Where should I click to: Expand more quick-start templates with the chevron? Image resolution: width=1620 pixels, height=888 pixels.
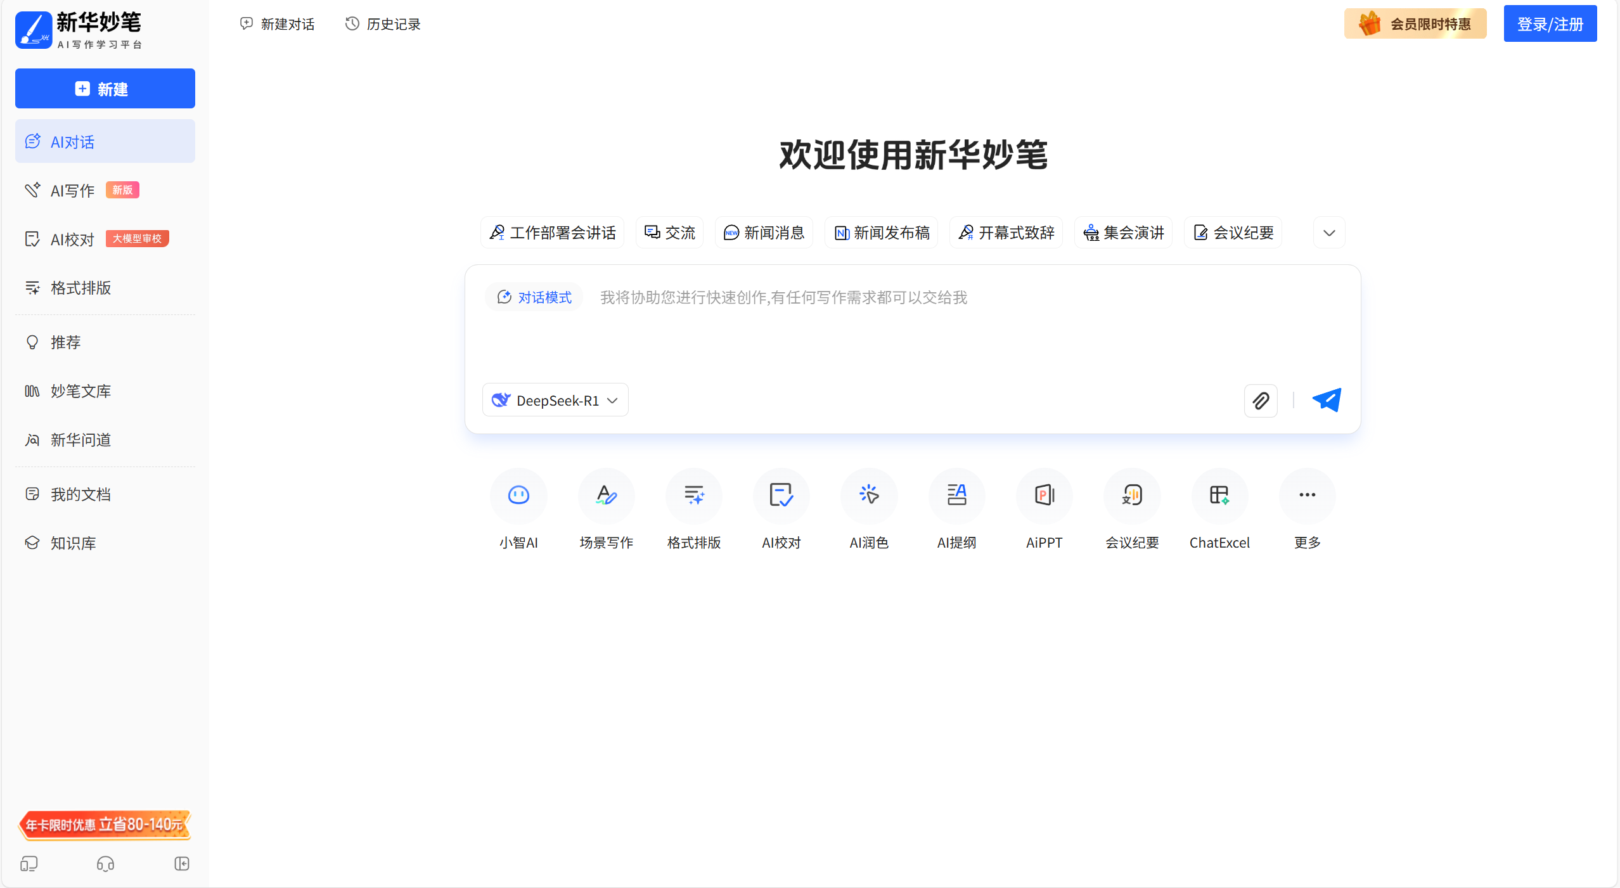coord(1329,232)
